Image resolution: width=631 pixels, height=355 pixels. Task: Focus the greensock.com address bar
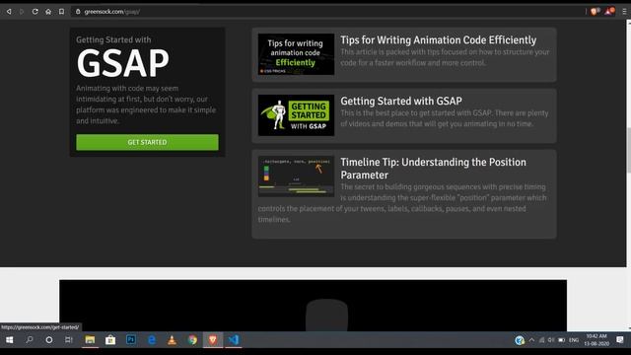point(326,12)
